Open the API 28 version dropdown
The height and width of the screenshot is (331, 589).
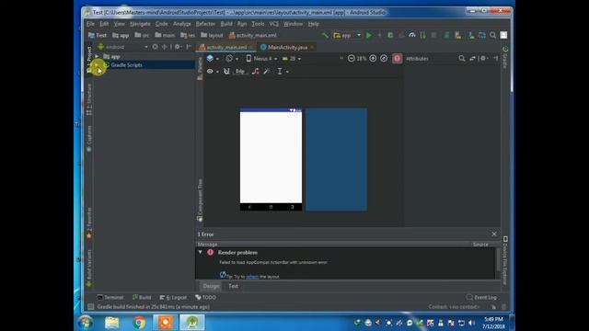tap(291, 59)
